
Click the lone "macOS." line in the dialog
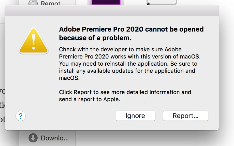click(69, 78)
